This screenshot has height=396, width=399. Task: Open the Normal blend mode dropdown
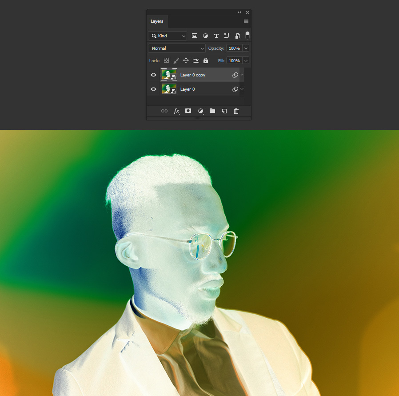(177, 48)
